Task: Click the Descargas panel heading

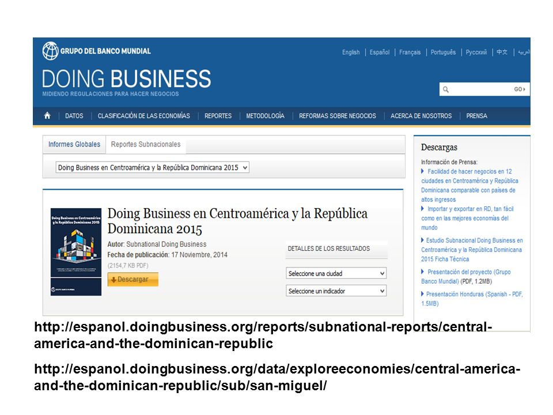Action: pos(439,147)
